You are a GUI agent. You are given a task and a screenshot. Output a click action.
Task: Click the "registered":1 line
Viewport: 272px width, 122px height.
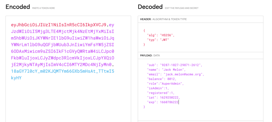[161, 93]
